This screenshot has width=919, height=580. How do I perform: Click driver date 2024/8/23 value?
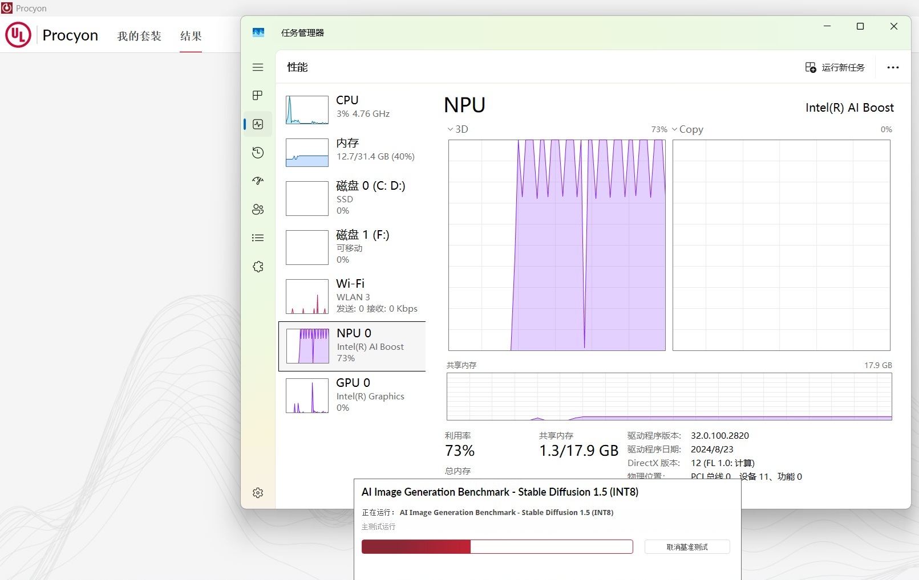(712, 449)
